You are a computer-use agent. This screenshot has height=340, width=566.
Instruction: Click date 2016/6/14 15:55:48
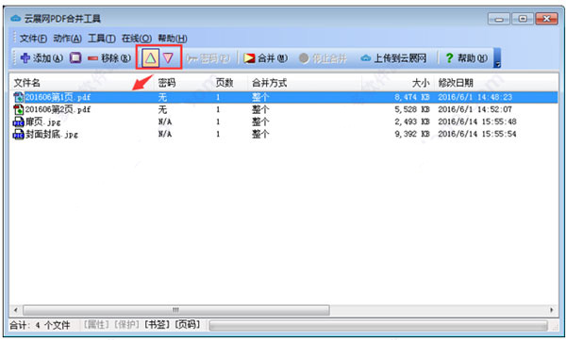coord(477,121)
